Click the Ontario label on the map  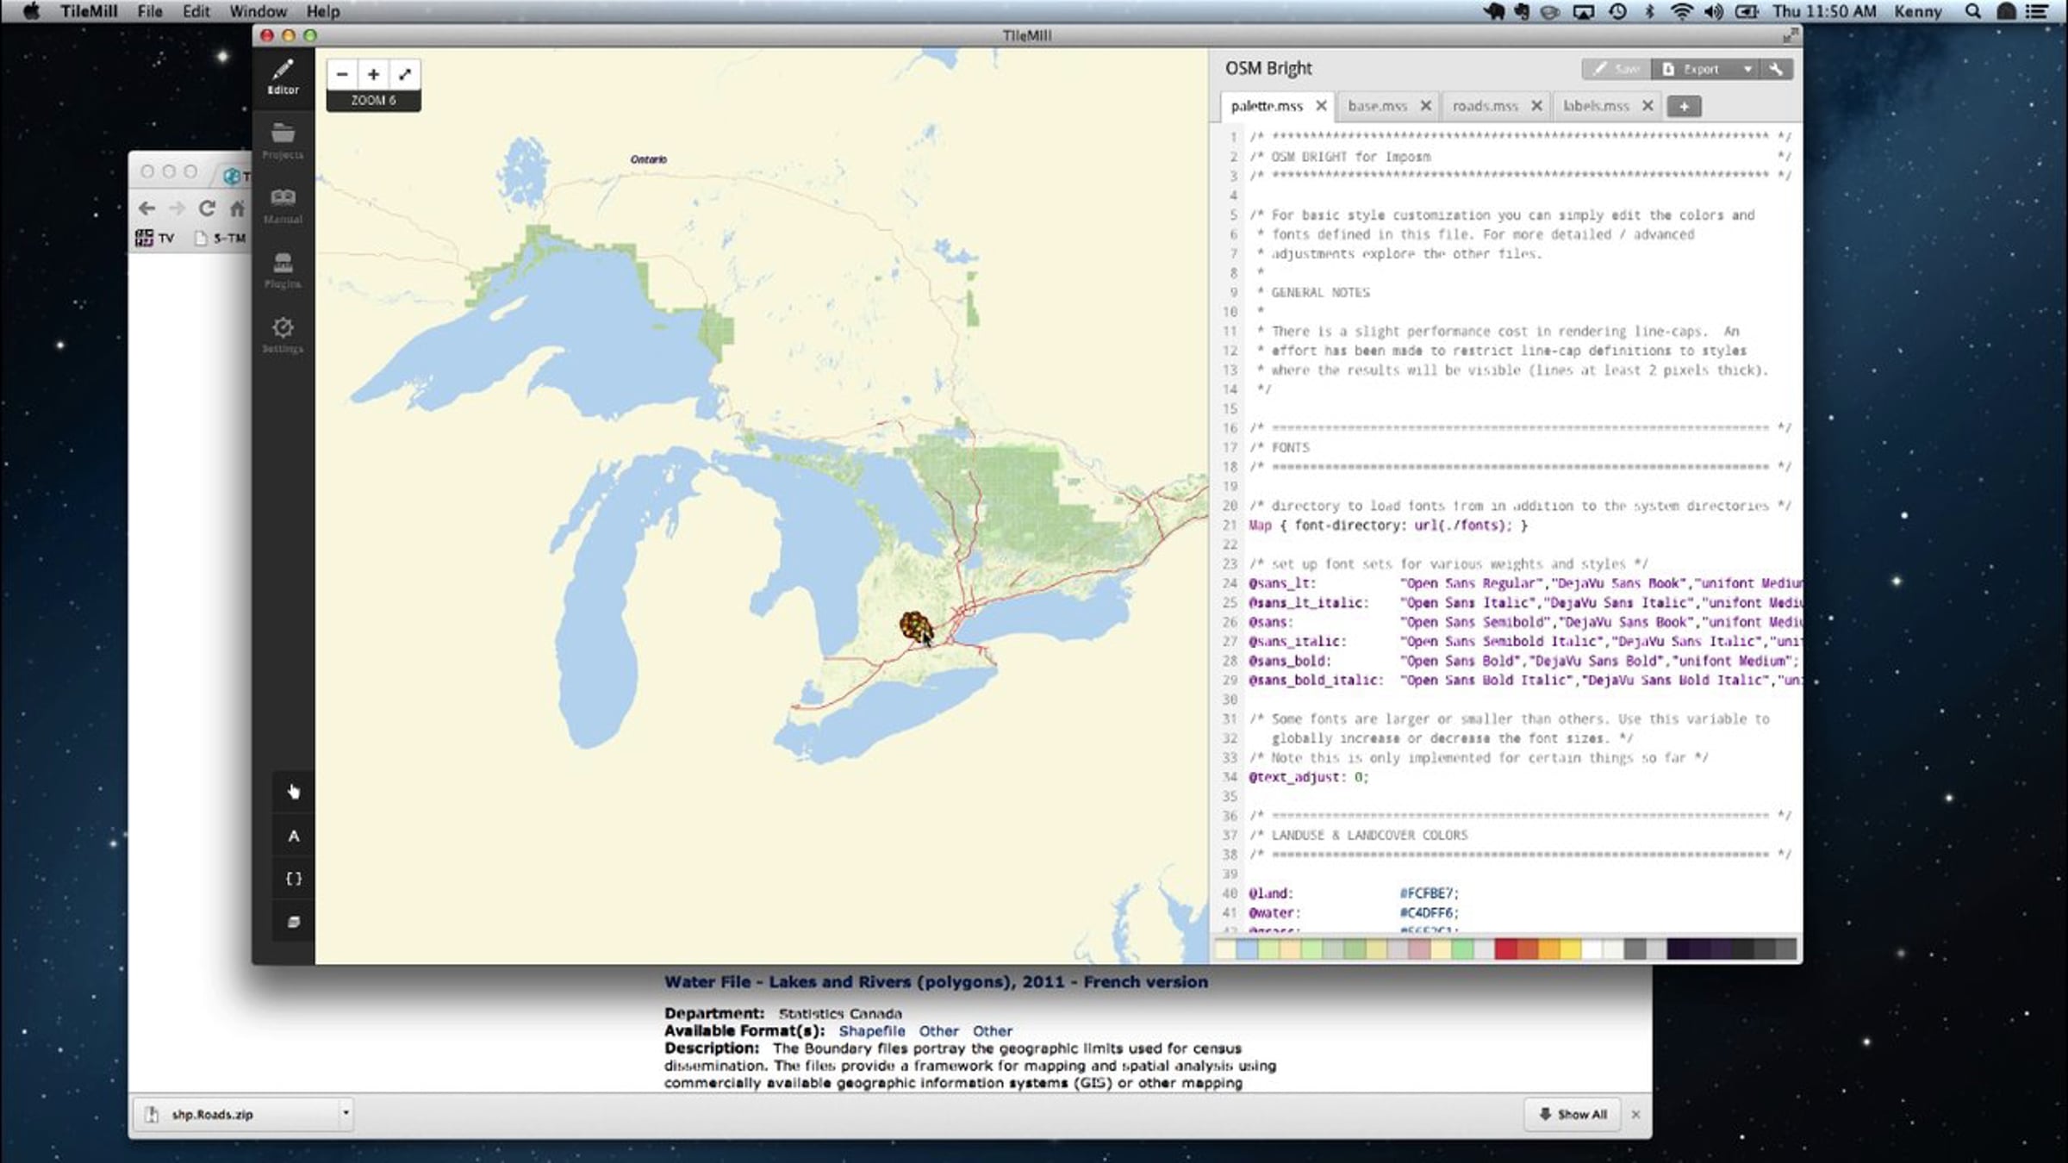pos(649,159)
